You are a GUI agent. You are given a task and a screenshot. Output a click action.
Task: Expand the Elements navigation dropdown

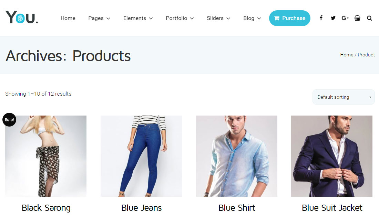[138, 18]
